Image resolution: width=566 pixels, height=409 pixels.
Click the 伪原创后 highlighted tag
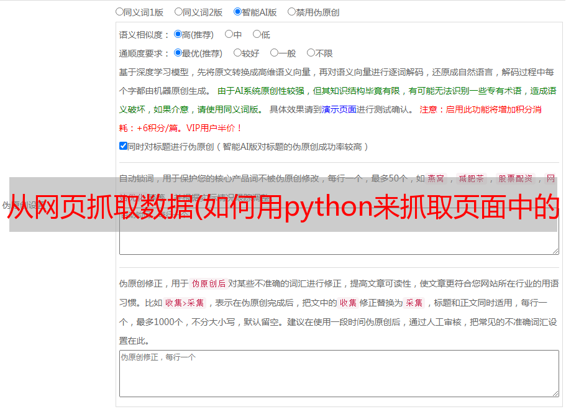209,283
